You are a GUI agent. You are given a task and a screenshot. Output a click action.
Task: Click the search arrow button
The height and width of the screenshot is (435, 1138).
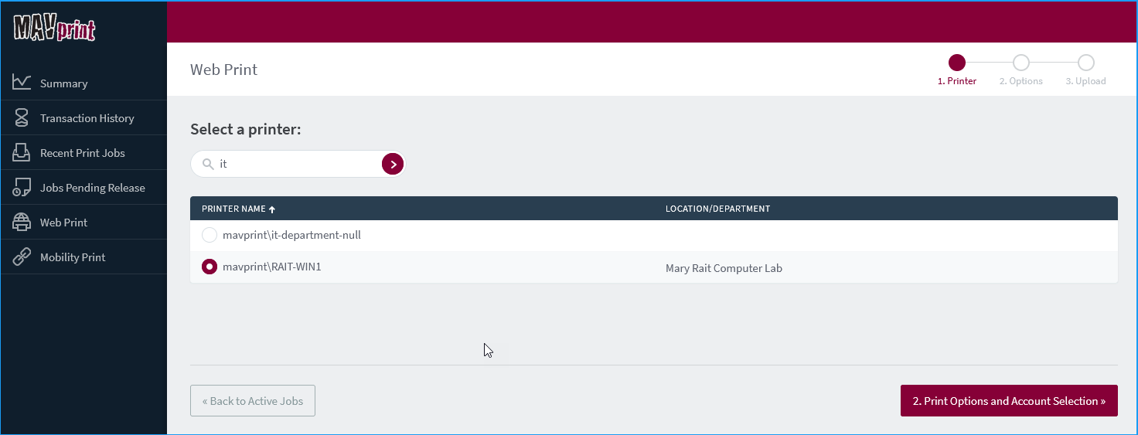[x=393, y=164]
